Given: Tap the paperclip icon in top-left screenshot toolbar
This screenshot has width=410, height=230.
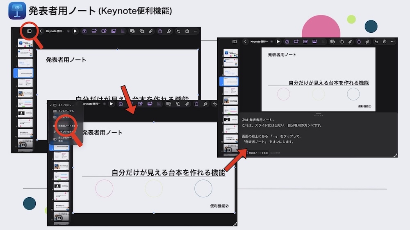Looking at the screenshot, I should point(151,31).
